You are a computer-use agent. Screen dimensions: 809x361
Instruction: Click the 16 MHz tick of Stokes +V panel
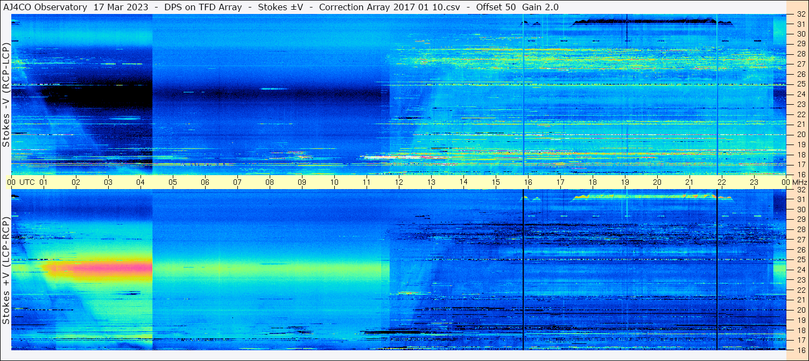[801, 350]
